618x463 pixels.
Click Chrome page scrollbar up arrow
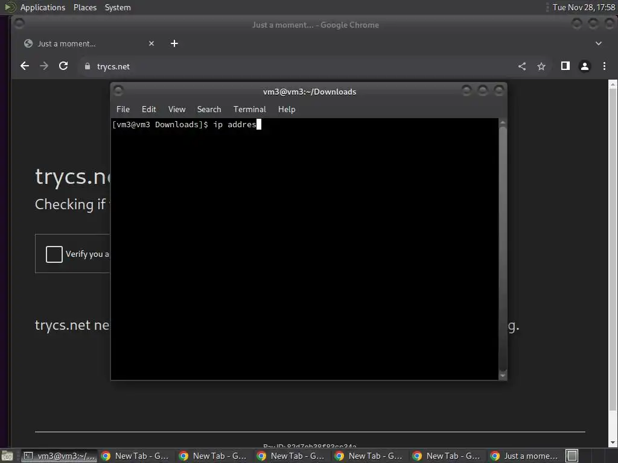[613, 84]
